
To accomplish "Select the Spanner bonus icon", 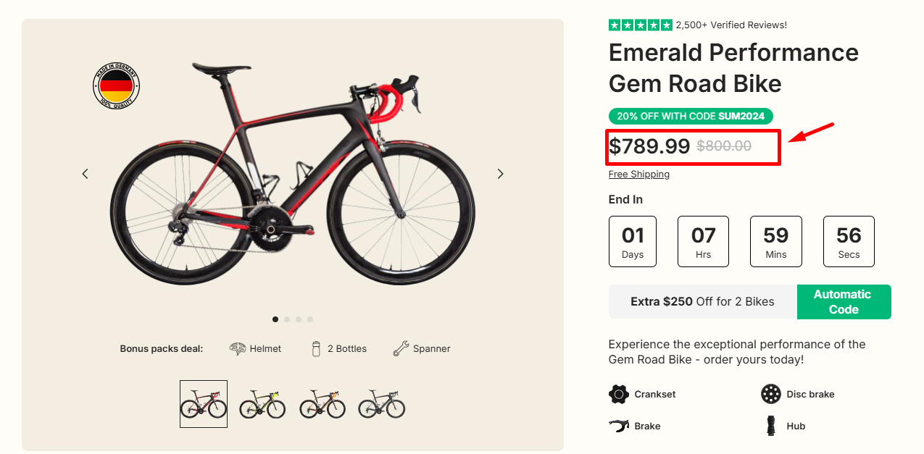I will click(x=400, y=348).
